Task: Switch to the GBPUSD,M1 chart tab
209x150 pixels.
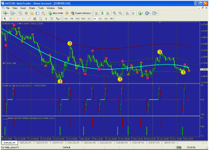Action: [x=26, y=143]
